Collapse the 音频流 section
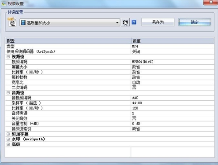The width and height of the screenshot is (218, 165). (x=8, y=93)
